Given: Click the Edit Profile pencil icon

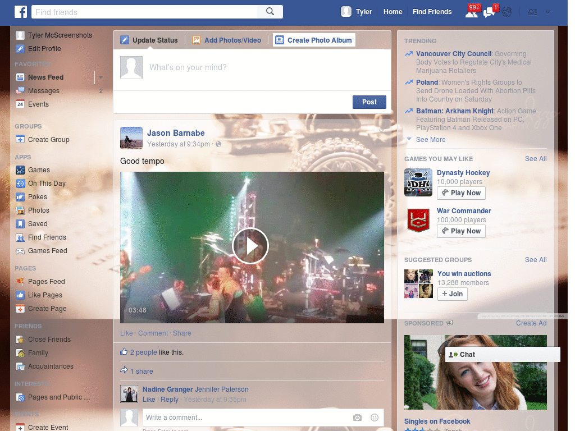Looking at the screenshot, I should click(20, 49).
